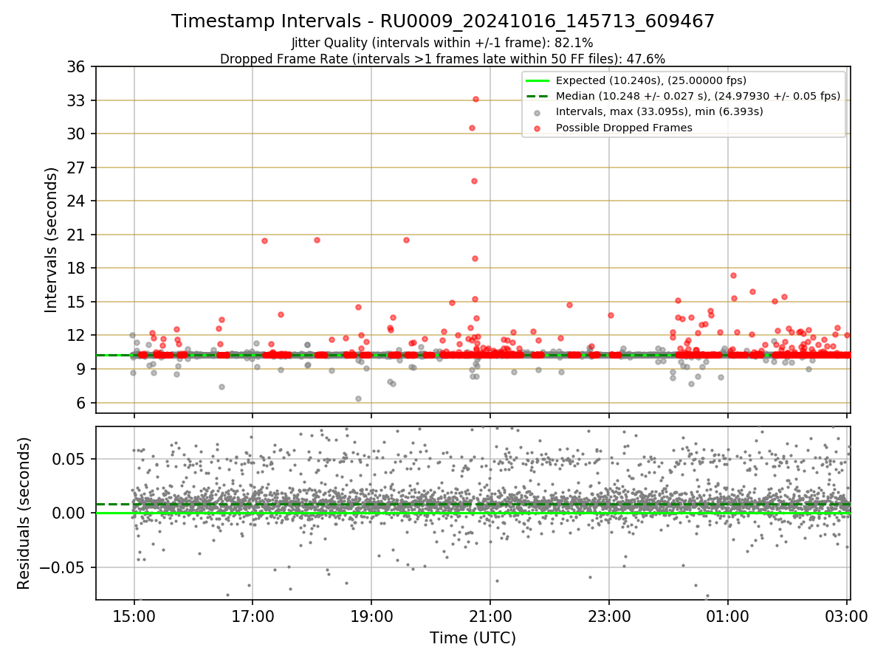Click the lowest gray interval point near 6.4 seconds
This screenshot has height=664, width=886.
pos(358,398)
